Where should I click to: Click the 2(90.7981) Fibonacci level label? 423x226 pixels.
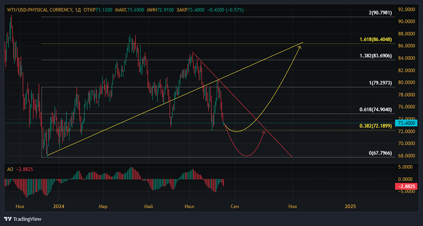coord(380,13)
